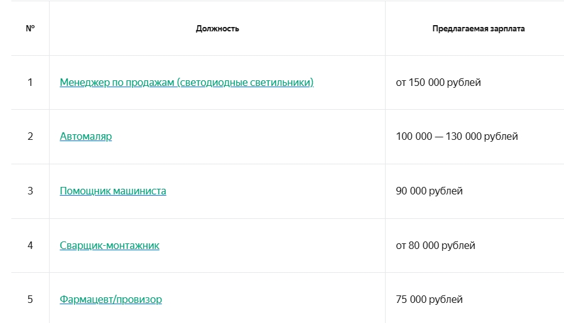Click the 'от 80 000 рублей' salary cell

point(435,245)
